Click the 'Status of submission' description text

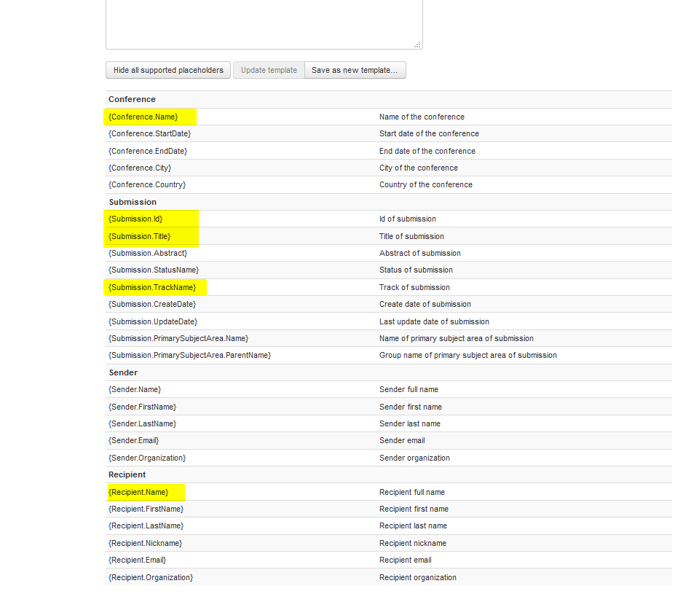click(416, 270)
